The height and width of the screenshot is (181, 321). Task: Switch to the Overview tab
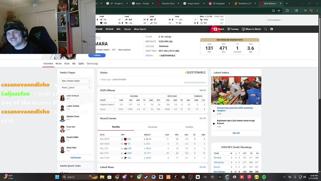point(48,64)
